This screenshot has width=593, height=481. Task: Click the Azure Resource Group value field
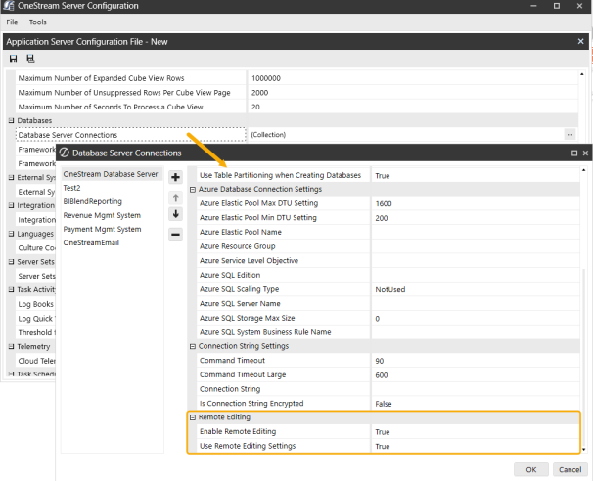tap(476, 246)
